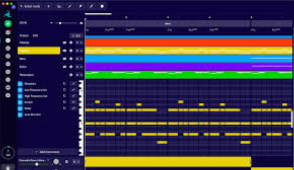Open instrument layers icon on yellow Chords row
294x170 pixels.
[64, 51]
